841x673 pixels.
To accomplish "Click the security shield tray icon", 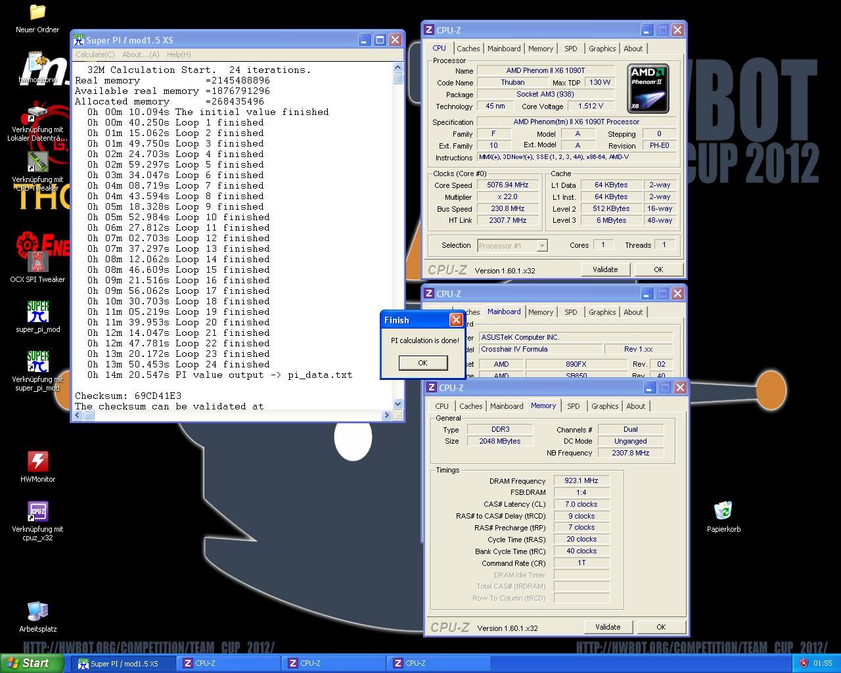I will pyautogui.click(x=803, y=663).
